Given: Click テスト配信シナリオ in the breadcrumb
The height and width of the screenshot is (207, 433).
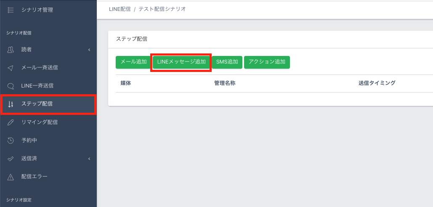Looking at the screenshot, I should (x=162, y=9).
